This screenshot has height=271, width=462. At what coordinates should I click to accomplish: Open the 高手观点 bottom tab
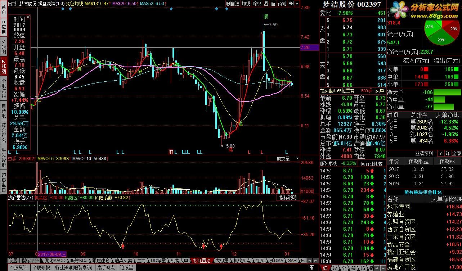click(x=106, y=267)
